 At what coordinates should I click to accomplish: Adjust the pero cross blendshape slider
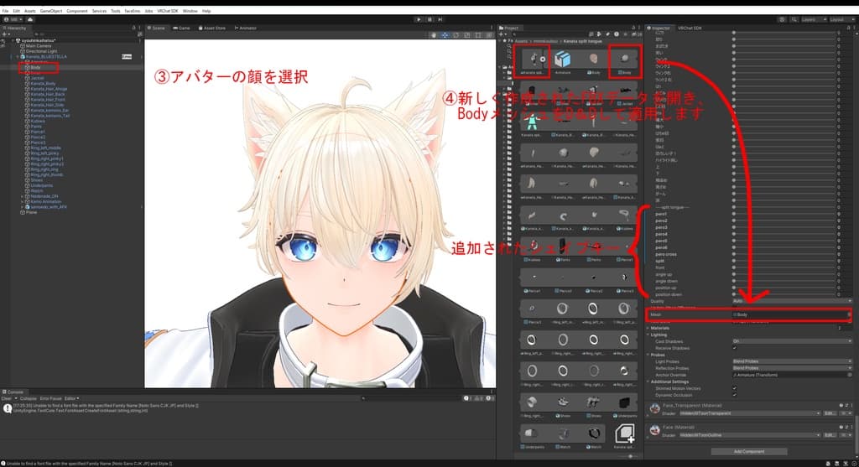pos(785,255)
